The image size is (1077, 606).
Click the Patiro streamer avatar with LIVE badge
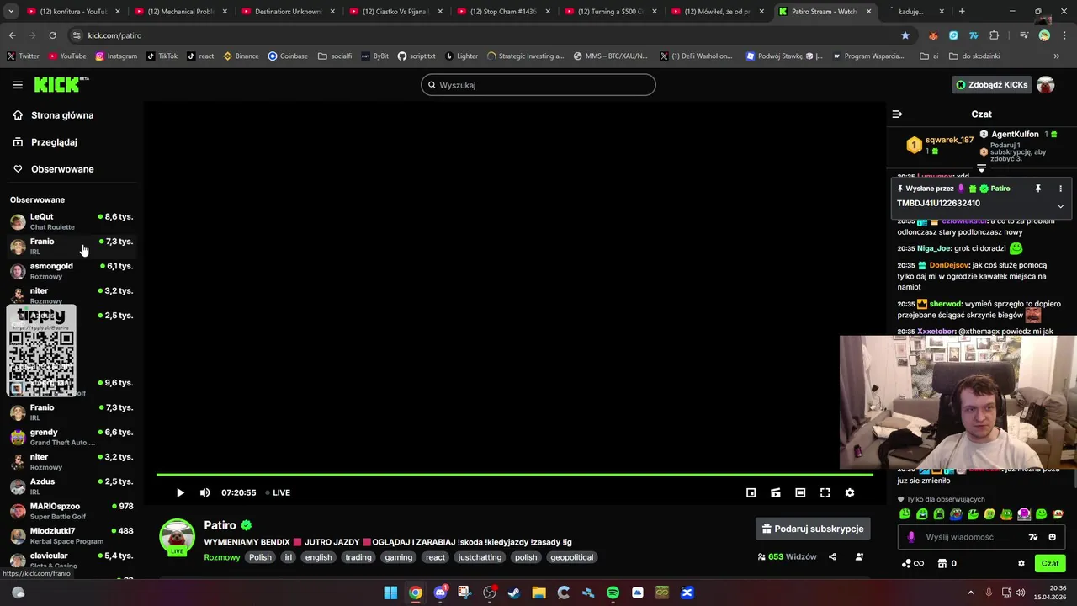tap(177, 537)
